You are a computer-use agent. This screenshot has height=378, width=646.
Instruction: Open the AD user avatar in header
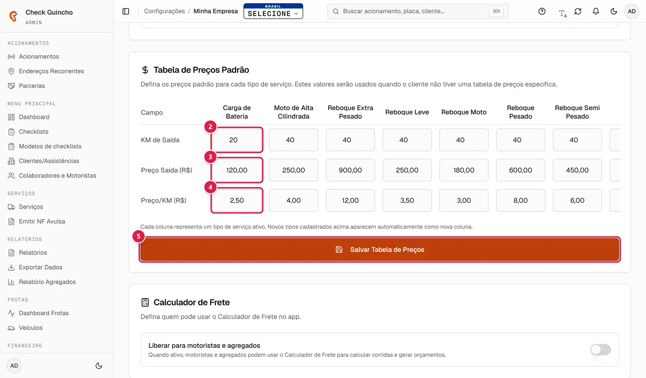pos(631,11)
